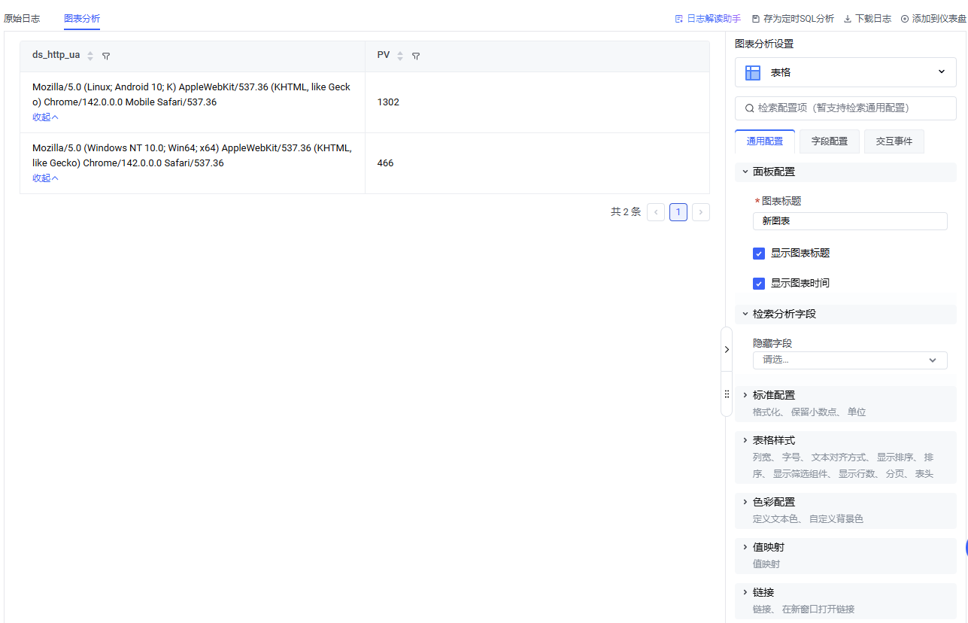
Task: Uncheck the 显示图表标题 checkbox
Action: 759,254
